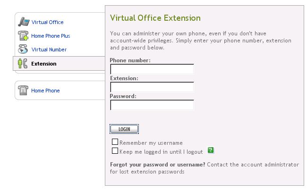Click the Password entry field
Screen dimensions: 307x191
152,105
